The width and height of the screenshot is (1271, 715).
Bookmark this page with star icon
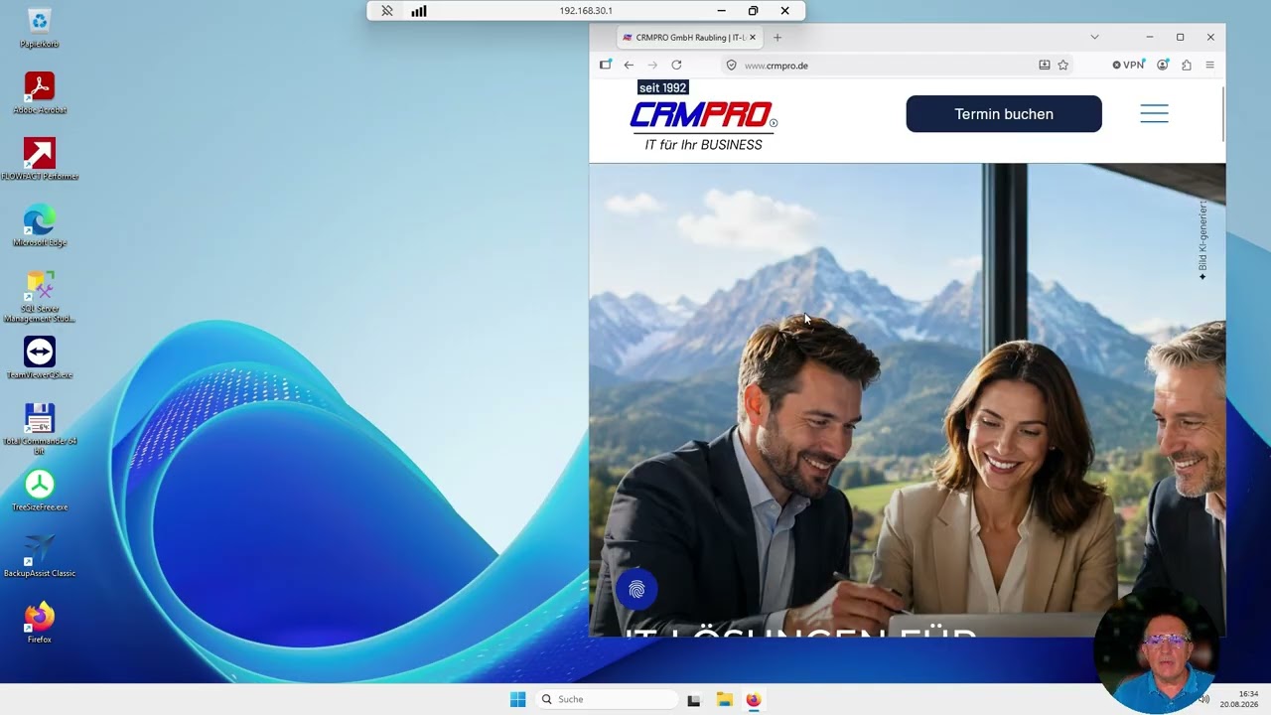(1063, 66)
